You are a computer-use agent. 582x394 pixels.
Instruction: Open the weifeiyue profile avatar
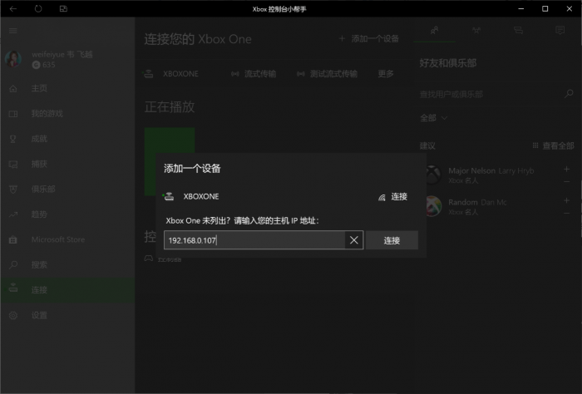click(x=13, y=59)
